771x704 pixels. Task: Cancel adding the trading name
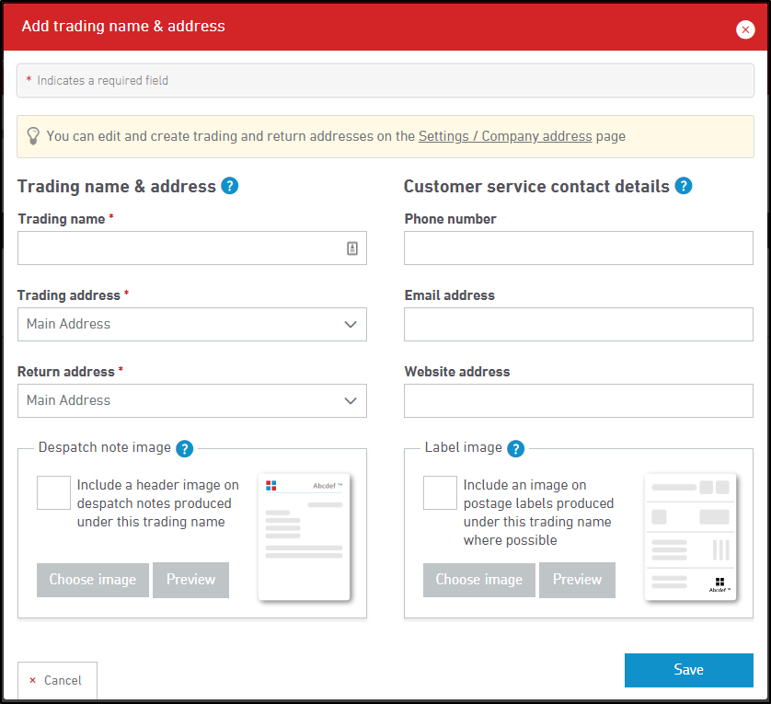click(57, 680)
